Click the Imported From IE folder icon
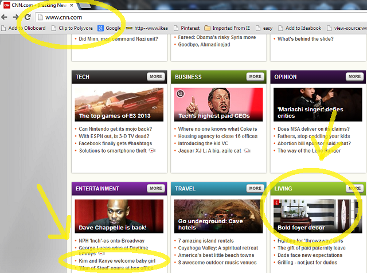 pyautogui.click(x=207, y=28)
